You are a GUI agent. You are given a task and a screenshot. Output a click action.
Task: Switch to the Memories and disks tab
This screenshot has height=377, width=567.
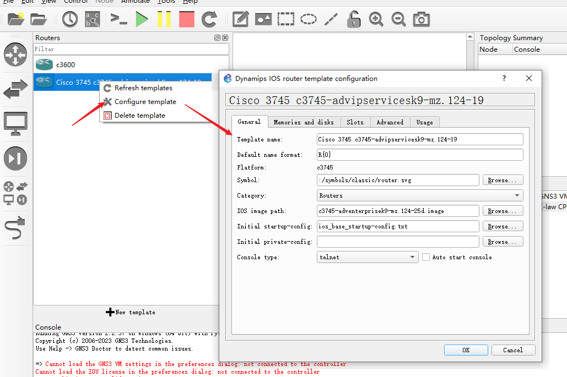pyautogui.click(x=304, y=122)
